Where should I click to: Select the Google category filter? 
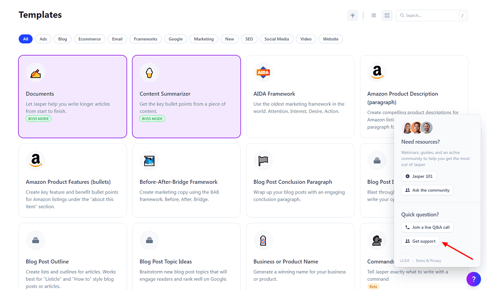pyautogui.click(x=175, y=39)
